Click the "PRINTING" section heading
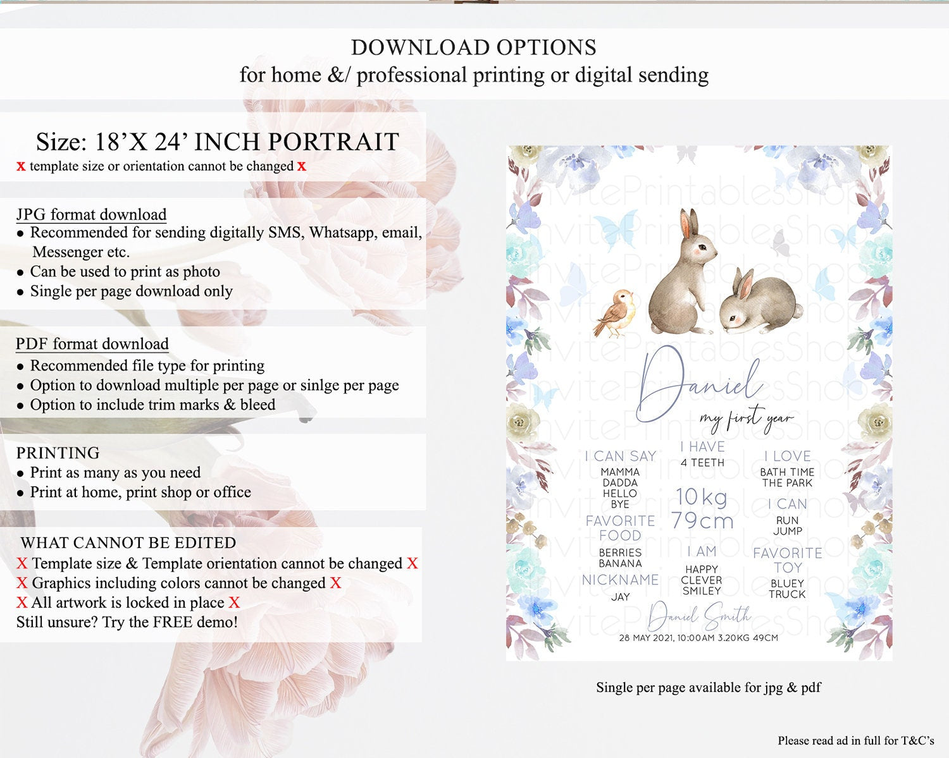Image resolution: width=949 pixels, height=758 pixels. point(58,453)
